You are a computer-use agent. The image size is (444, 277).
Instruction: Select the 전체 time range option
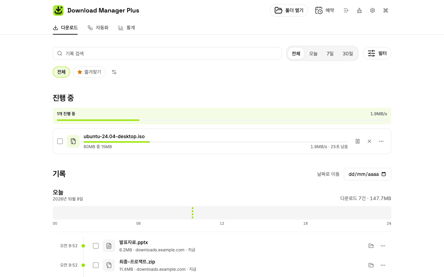[x=296, y=53]
